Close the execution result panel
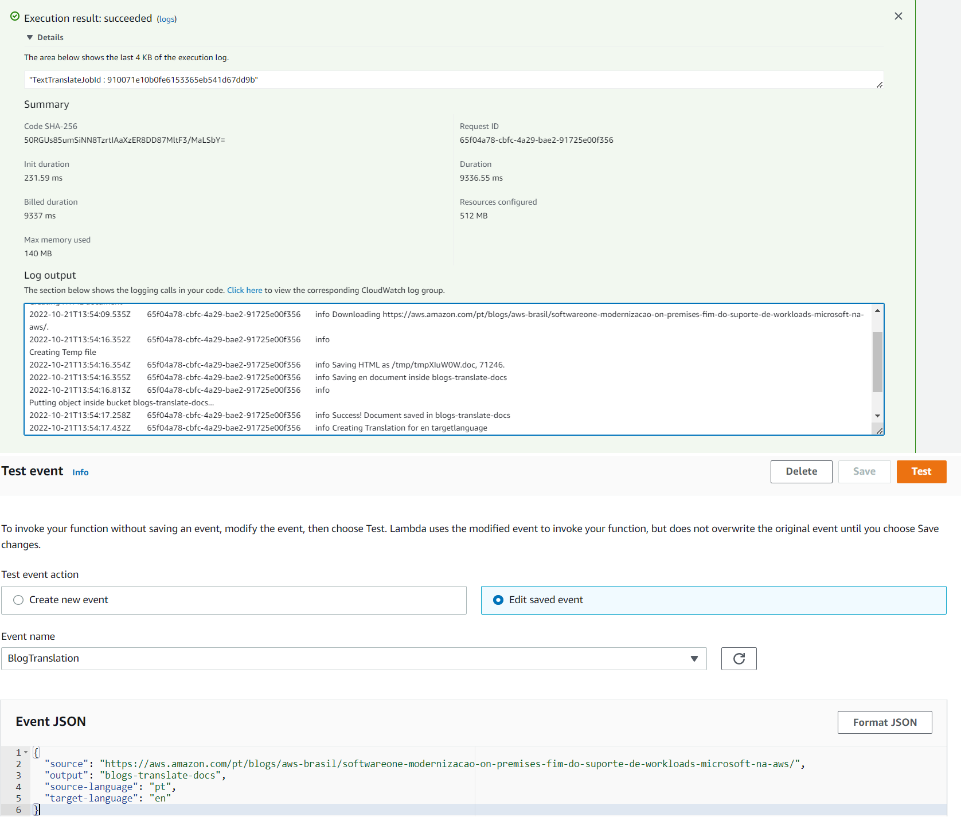Screen dimensions: 961x821 [899, 16]
